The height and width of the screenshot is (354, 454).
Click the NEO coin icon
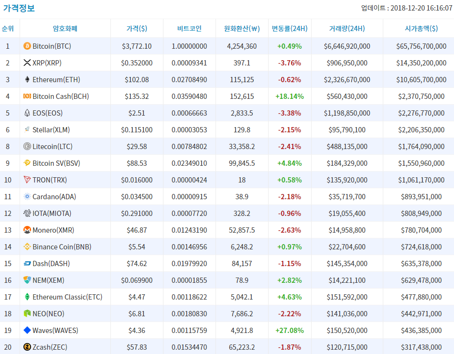point(27,313)
